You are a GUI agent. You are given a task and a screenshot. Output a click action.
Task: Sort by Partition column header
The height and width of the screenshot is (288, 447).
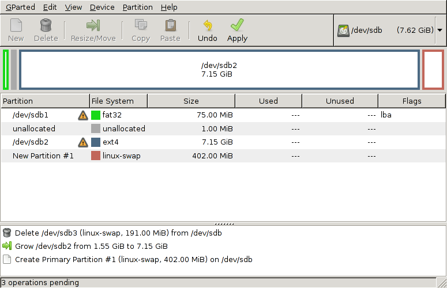tap(45, 101)
